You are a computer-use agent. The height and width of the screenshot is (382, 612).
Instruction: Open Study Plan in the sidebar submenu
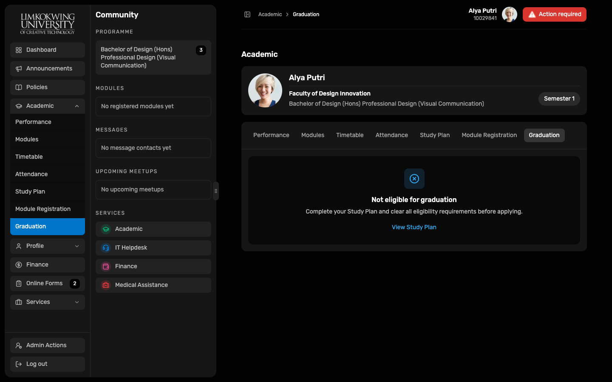coord(48,192)
